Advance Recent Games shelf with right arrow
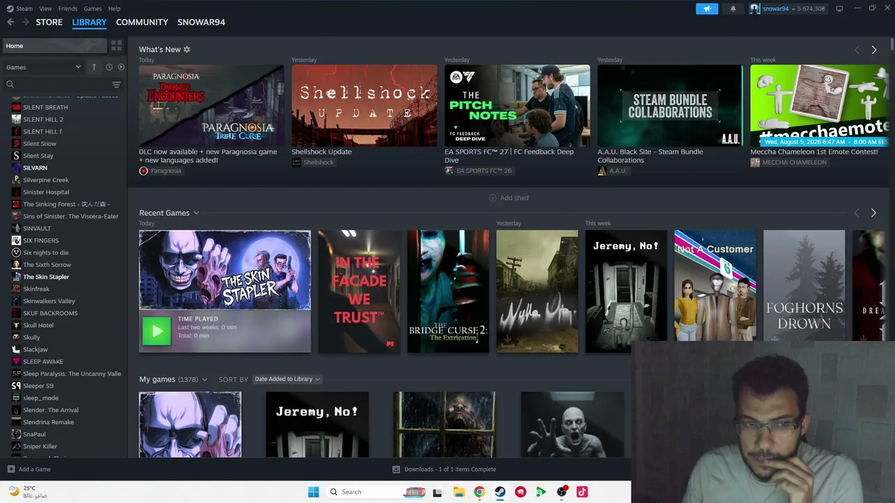 [x=873, y=213]
